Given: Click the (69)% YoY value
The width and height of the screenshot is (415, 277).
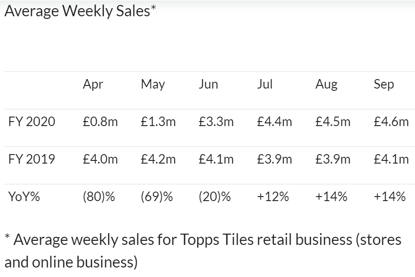Looking at the screenshot, I should 157,197.
